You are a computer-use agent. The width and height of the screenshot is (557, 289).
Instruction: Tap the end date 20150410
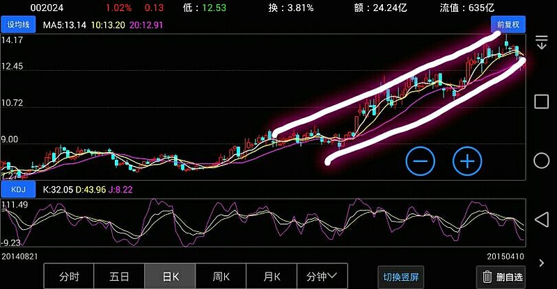(x=505, y=256)
